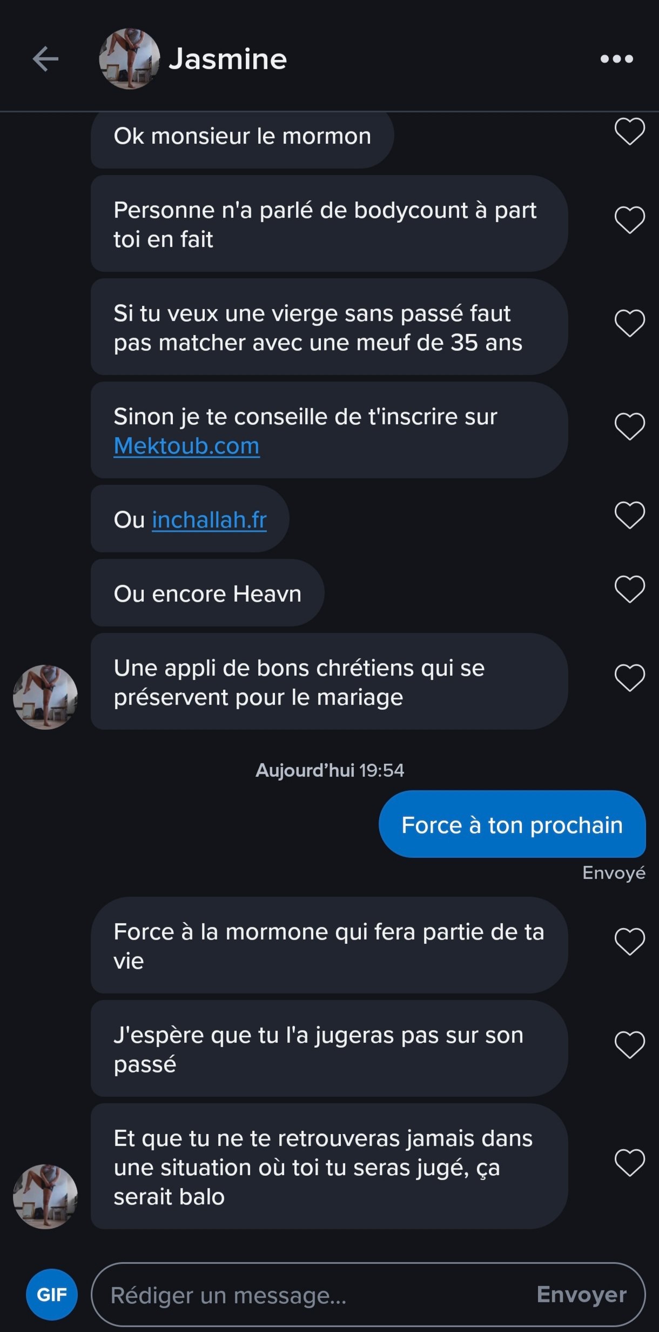659x1332 pixels.
Task: Open the Mektoub.com link
Action: coord(186,446)
